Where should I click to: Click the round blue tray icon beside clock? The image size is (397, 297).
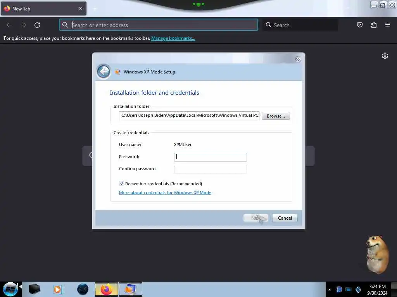click(x=358, y=289)
